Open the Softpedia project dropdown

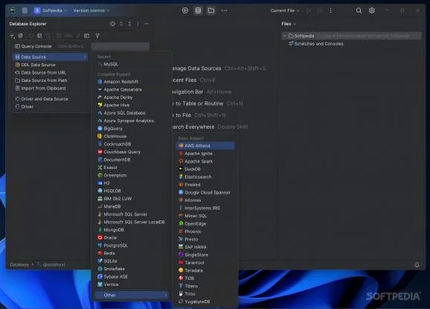[51, 10]
